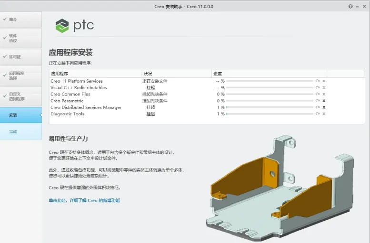Viewport: 370px width, 243px height.
Task: Cancel Creo 11 Platform Services install
Action: (324, 81)
